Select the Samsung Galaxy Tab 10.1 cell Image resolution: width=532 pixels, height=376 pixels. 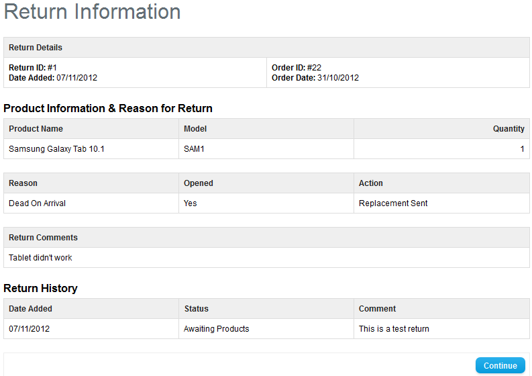[56, 149]
